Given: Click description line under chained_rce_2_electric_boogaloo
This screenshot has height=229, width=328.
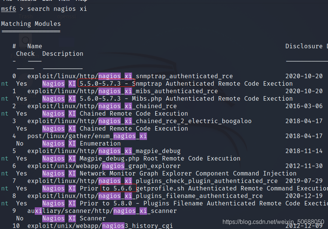Looking at the screenshot, I should click(115, 128).
